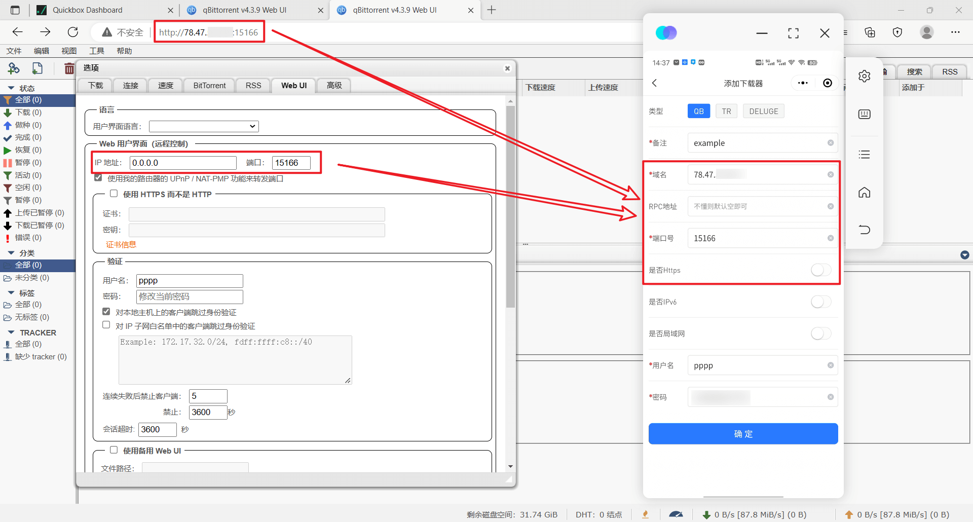Click the scroll down arrow in the 选项 dialog
The height and width of the screenshot is (522, 973).
click(510, 466)
